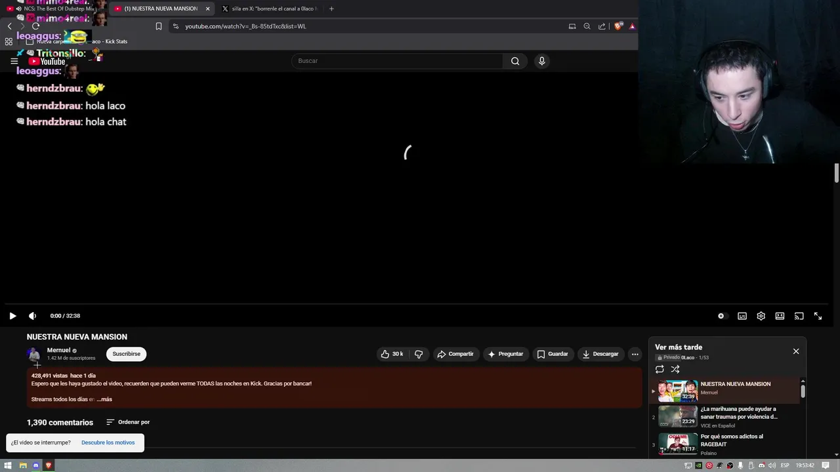Image resolution: width=840 pixels, height=472 pixels.
Task: Select NUESTRA NUEVA MANSION in playlist
Action: tap(724, 391)
